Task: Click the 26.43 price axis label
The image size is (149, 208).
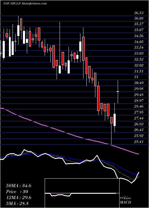Action: 139,130
